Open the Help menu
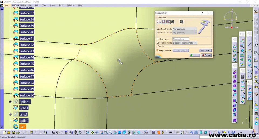This screenshot has height=139, width=259. (80, 5)
